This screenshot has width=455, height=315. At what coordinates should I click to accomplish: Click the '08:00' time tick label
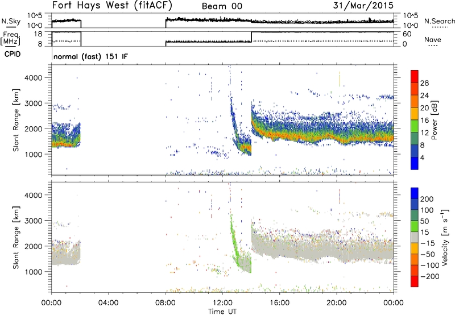[166, 303]
